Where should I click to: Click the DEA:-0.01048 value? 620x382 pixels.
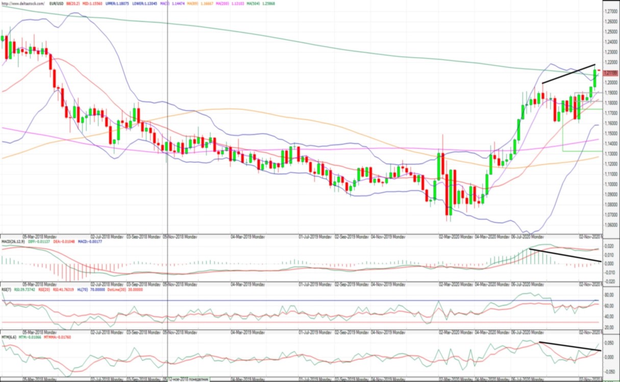click(x=64, y=242)
